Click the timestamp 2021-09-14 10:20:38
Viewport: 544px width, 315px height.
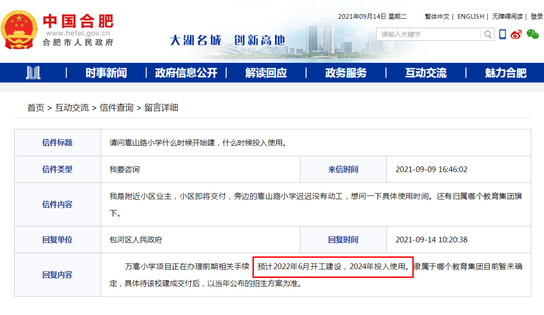431,240
